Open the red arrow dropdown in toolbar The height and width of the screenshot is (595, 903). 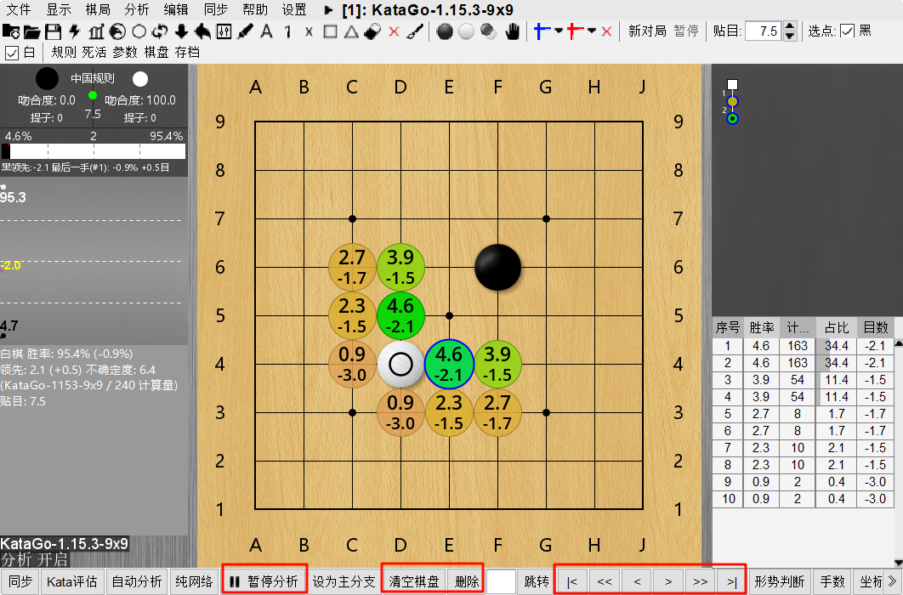(590, 31)
